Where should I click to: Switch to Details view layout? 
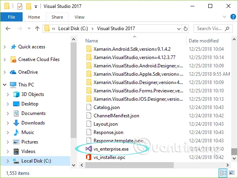click(223, 173)
